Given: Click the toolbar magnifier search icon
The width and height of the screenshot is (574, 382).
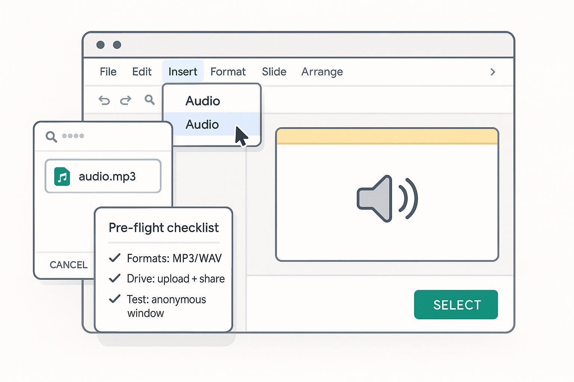Looking at the screenshot, I should pyautogui.click(x=149, y=100).
